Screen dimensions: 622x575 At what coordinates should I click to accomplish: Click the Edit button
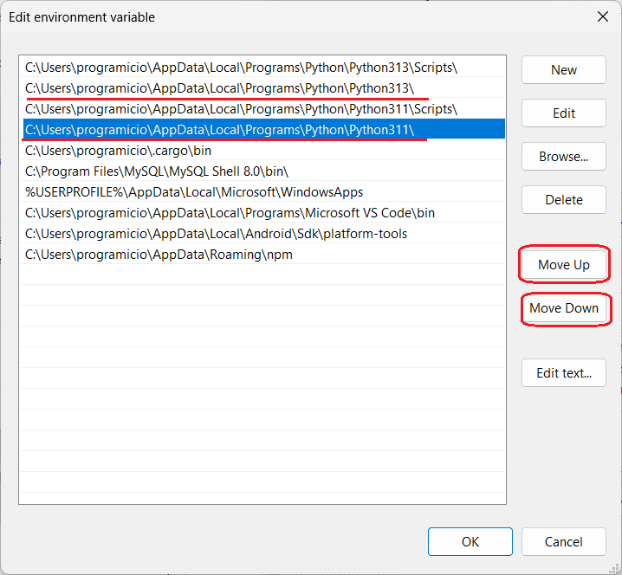564,113
